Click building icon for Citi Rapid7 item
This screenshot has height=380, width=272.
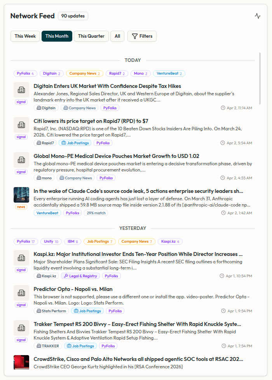pyautogui.click(x=21, y=125)
